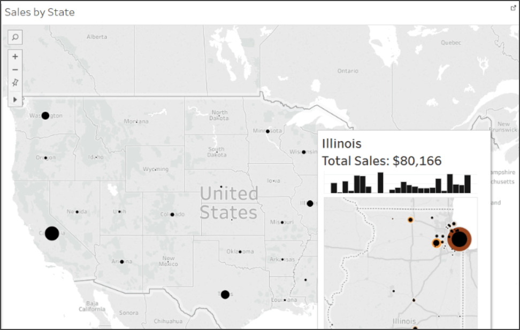The image size is (520, 330).
Task: Click the Total Sales $80,166 text
Action: 381,161
